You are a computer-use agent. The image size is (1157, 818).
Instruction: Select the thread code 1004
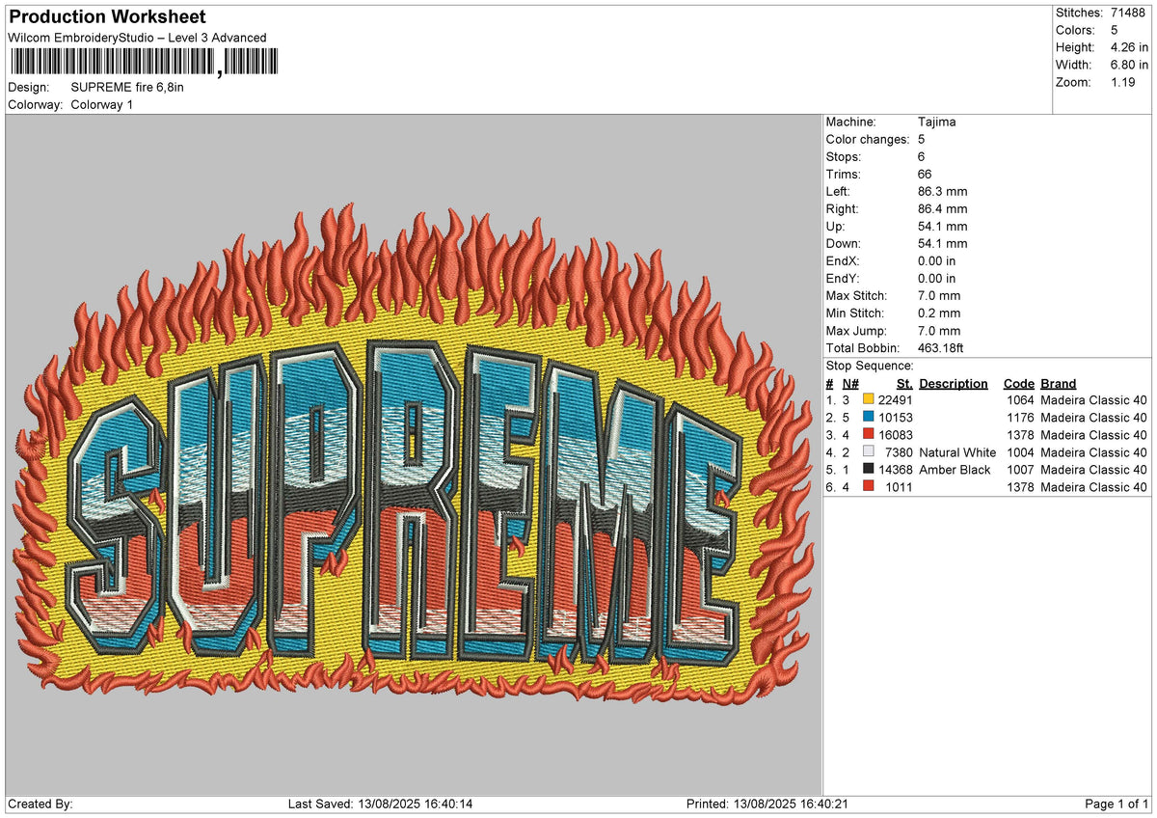point(1020,452)
